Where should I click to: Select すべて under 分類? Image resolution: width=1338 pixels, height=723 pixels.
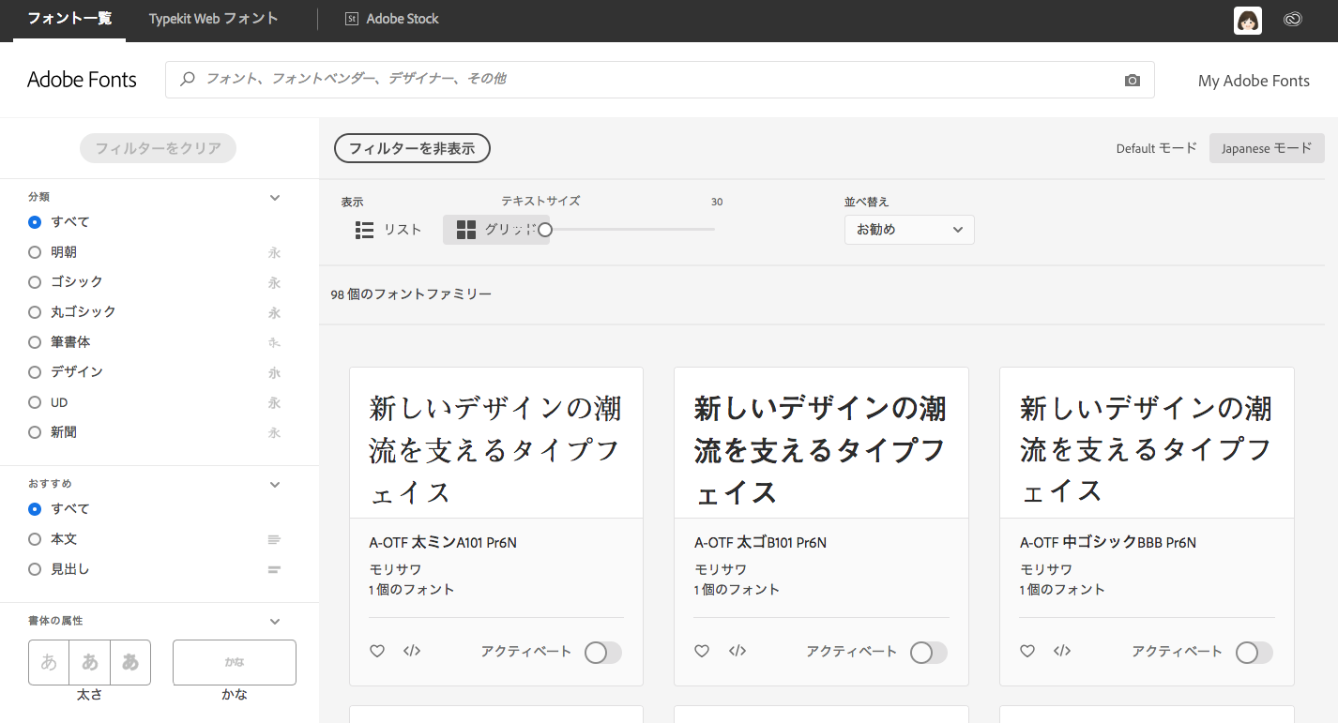point(35,222)
